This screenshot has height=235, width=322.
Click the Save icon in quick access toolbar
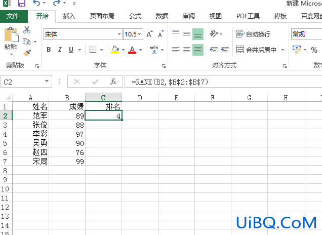pos(22,3)
